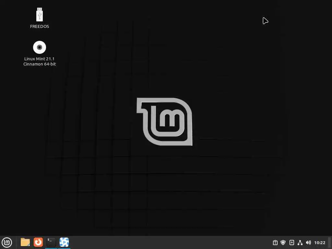Open Firefox from the panel
Screen dimensions: 332x249
(x=38, y=242)
